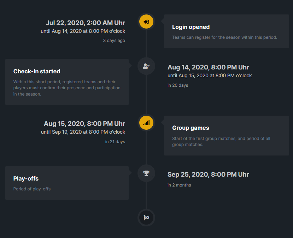
Task: Click the Aug 15, 2020 8:00 PM date
Action: pos(84,123)
